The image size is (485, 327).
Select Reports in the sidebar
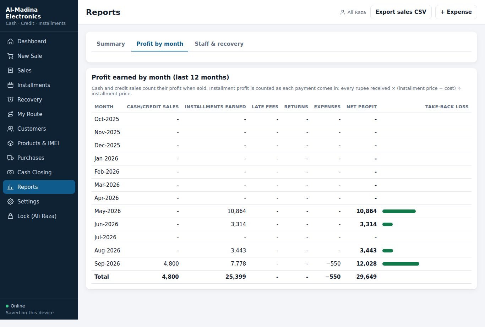click(x=39, y=187)
